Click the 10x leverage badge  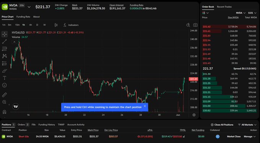(x=22, y=5)
